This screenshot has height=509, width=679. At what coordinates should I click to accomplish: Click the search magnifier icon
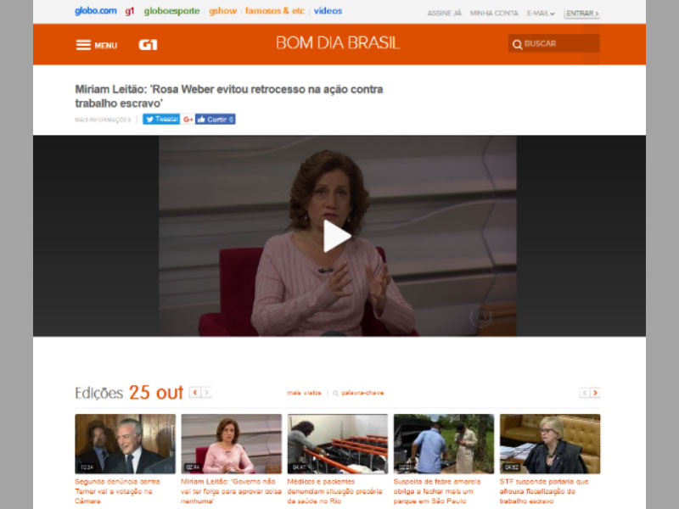(517, 44)
